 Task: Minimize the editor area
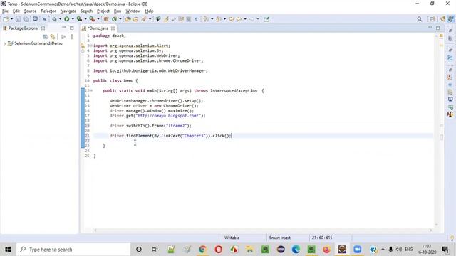tap(430, 28)
